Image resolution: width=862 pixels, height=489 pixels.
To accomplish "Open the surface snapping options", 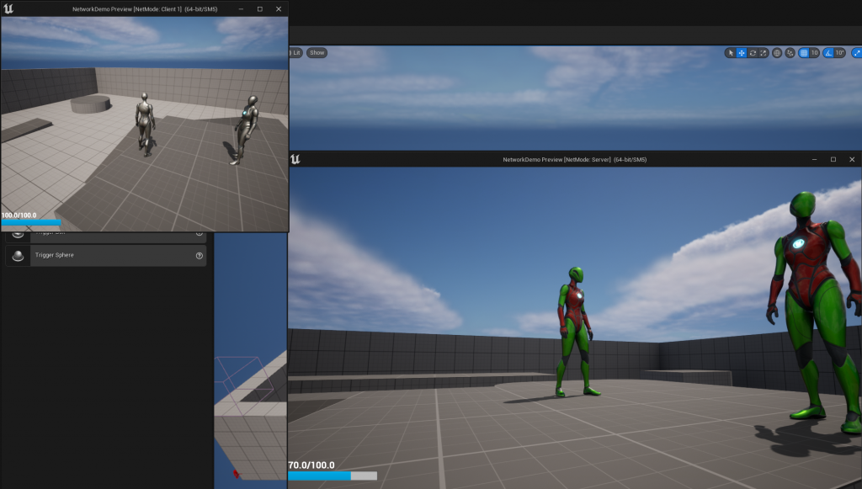I will (x=790, y=53).
